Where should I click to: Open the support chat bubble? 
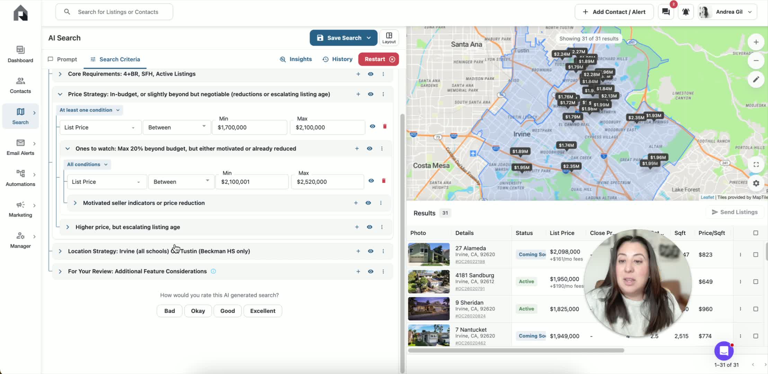[724, 351]
